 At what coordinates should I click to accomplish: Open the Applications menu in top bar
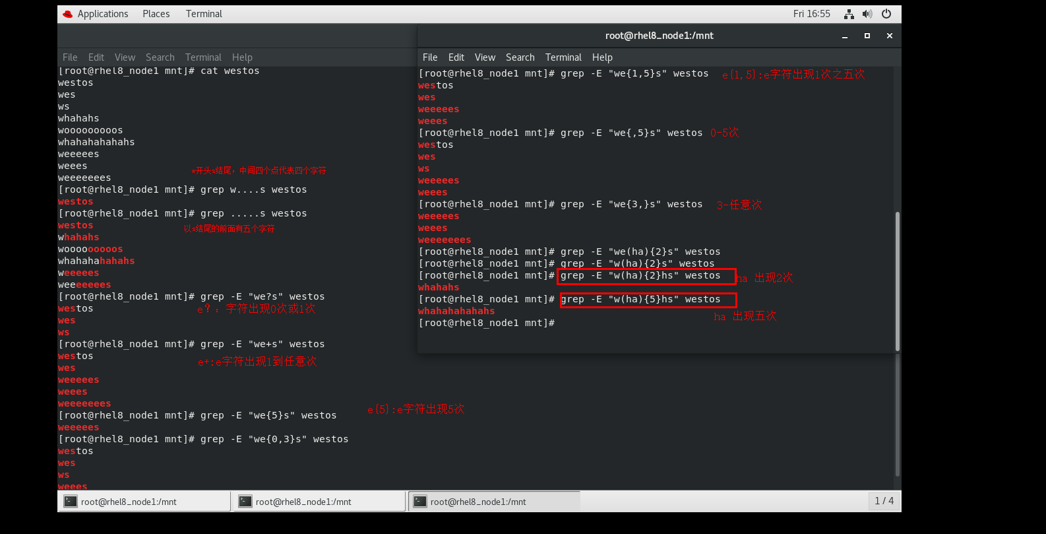[103, 14]
